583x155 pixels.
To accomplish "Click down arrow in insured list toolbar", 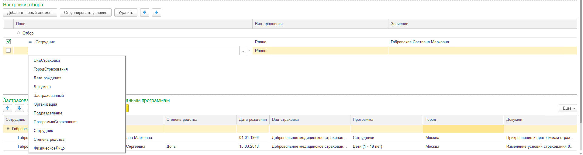I will click(19, 108).
